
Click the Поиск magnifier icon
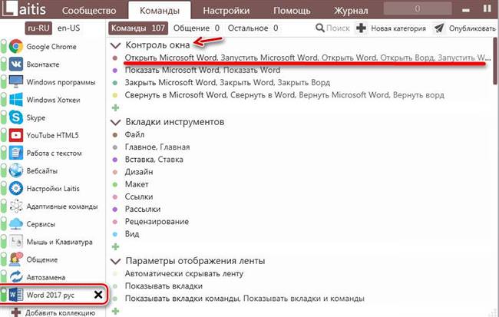coord(320,28)
